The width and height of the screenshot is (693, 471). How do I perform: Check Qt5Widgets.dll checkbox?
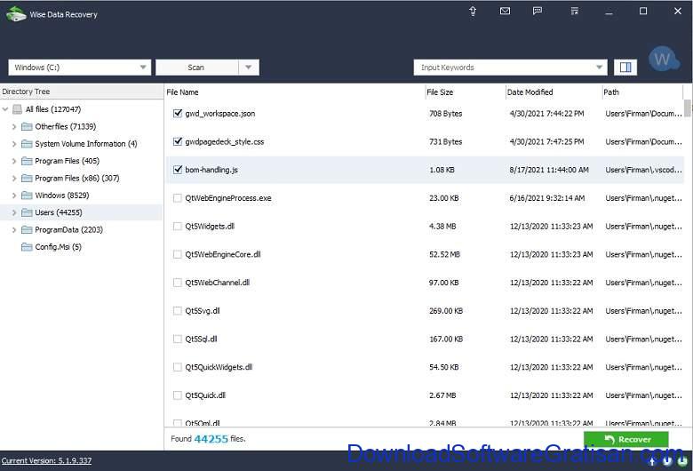177,226
